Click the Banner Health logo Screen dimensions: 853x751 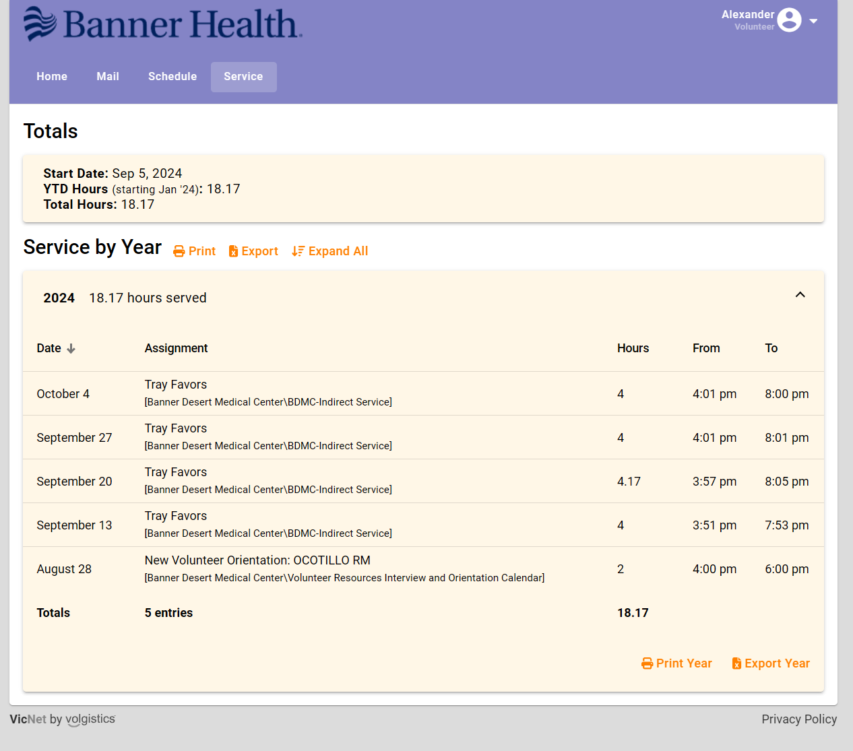[x=162, y=24]
